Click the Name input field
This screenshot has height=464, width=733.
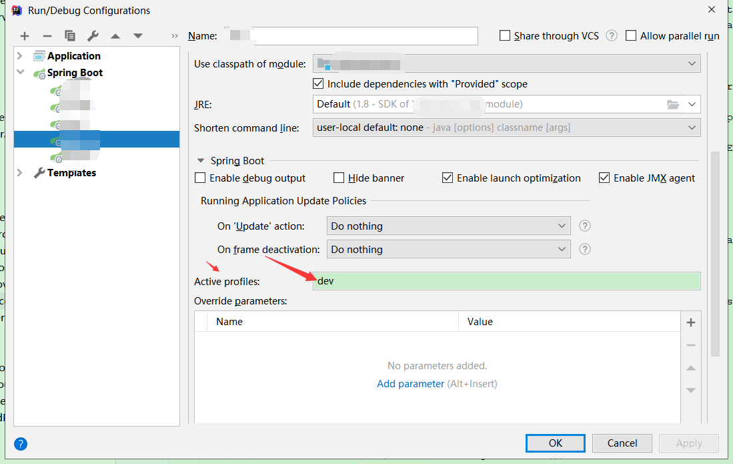tap(351, 36)
